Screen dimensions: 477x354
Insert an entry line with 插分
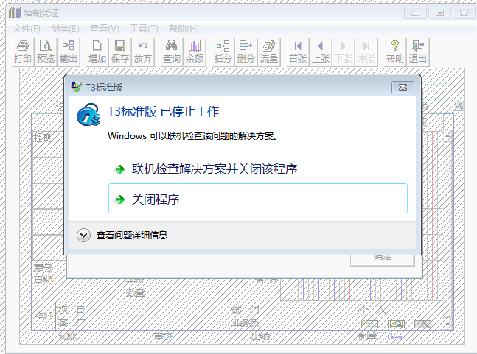223,52
